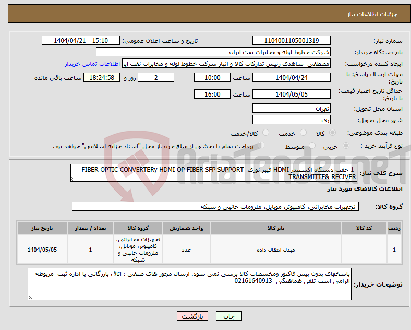Click the deadline time field 10:00

coord(212,78)
